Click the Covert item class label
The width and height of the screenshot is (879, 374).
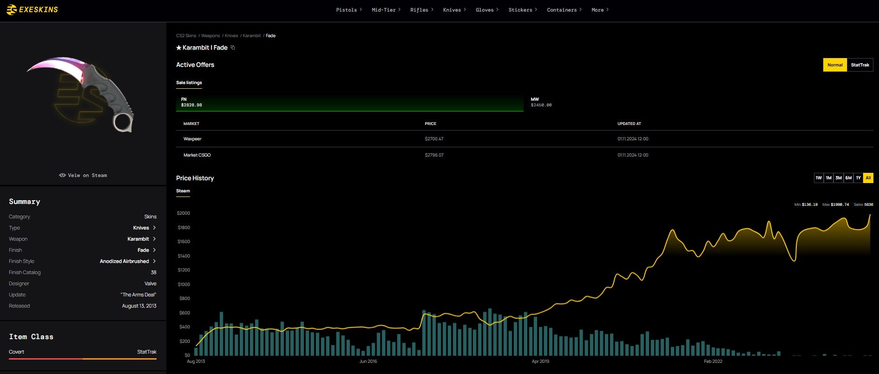tap(16, 352)
